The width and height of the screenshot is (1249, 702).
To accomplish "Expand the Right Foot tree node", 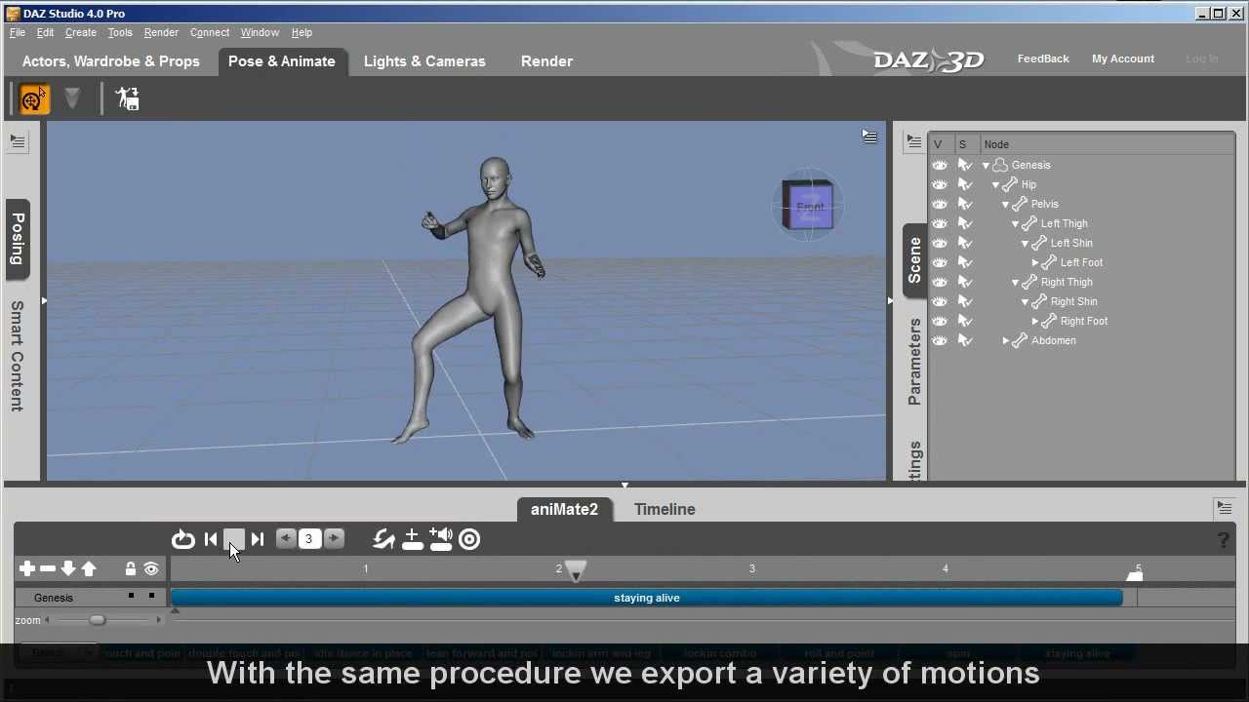I will (x=1034, y=321).
